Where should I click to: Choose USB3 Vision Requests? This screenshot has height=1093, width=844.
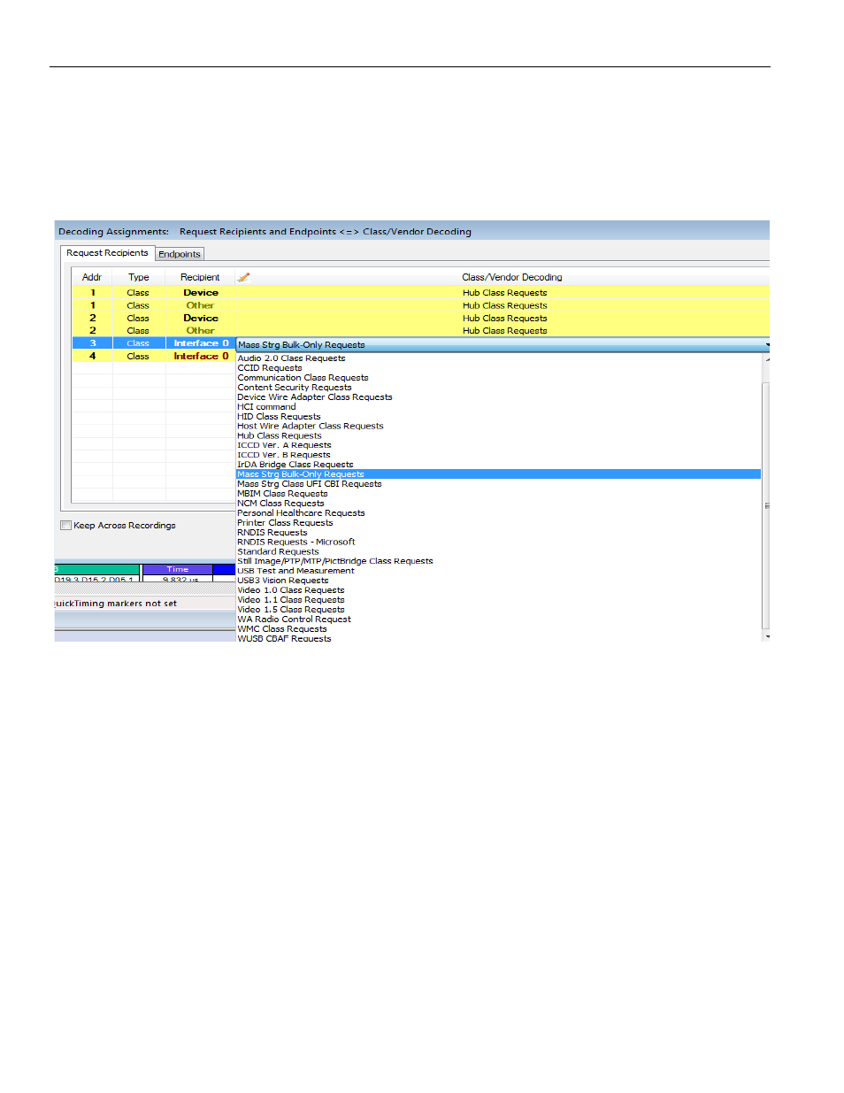283,581
